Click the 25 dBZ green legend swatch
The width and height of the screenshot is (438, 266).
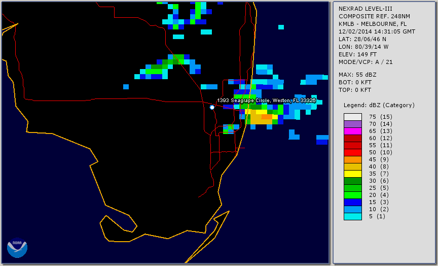pos(353,188)
